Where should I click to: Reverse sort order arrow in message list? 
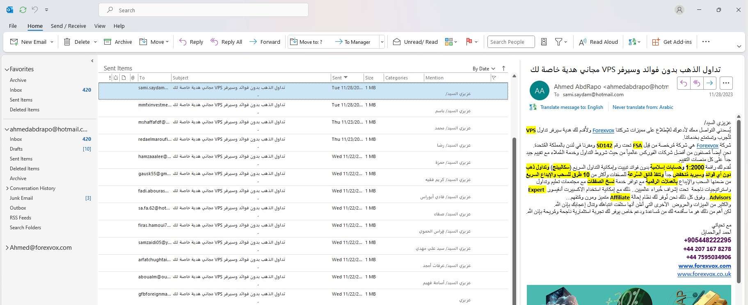coord(503,68)
